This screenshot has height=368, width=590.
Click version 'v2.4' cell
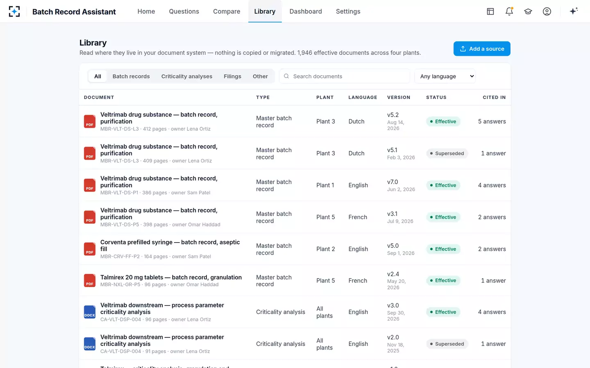click(x=393, y=274)
